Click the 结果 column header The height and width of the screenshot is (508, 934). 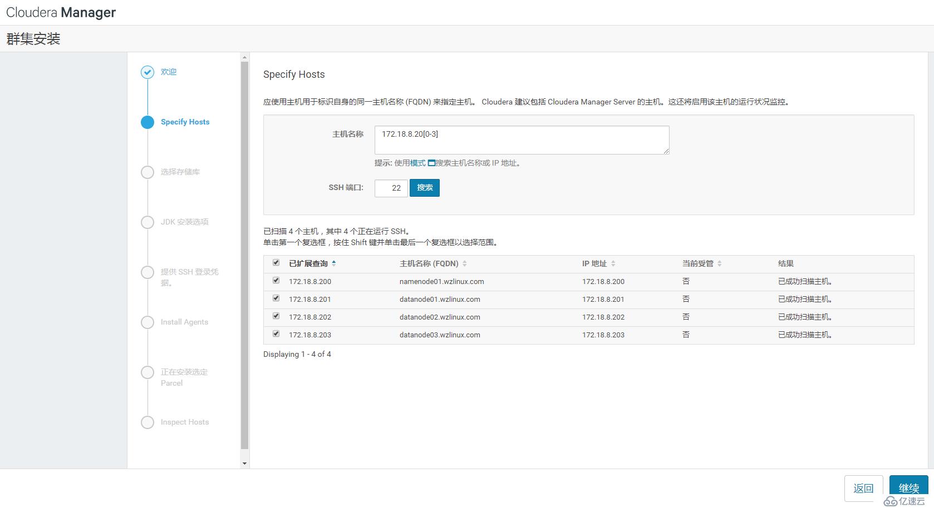click(786, 263)
